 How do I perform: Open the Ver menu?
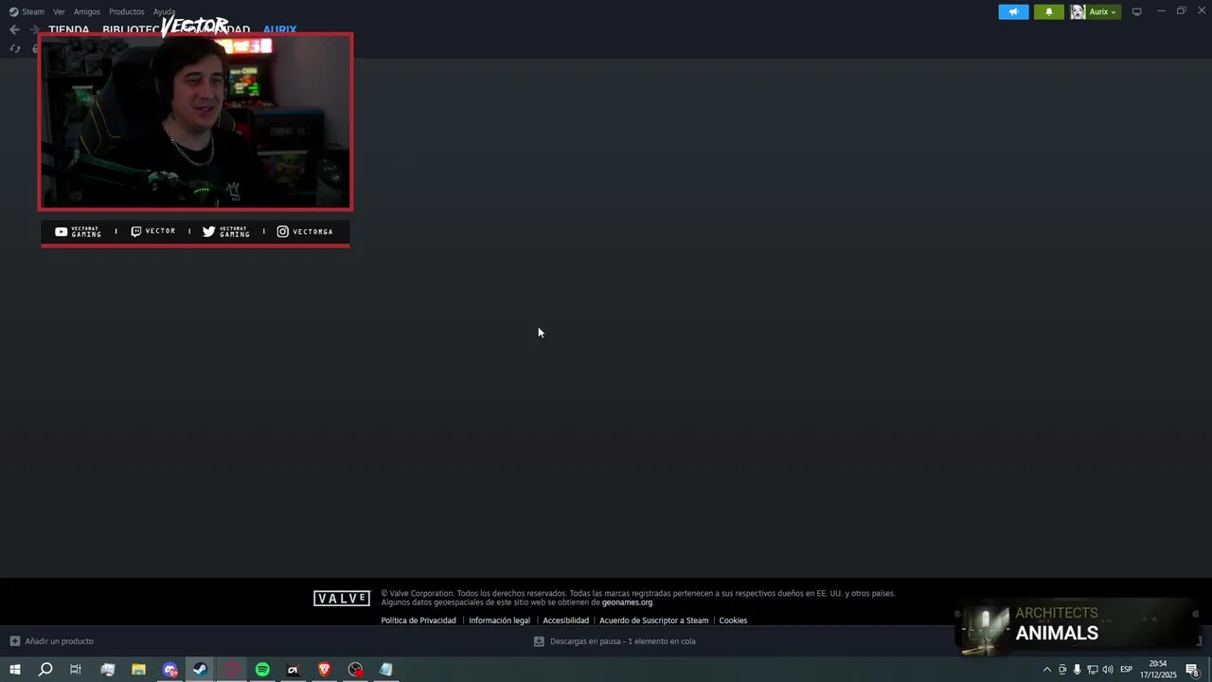[x=59, y=11]
